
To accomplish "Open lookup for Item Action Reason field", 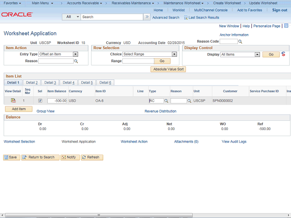I will [x=75, y=61].
